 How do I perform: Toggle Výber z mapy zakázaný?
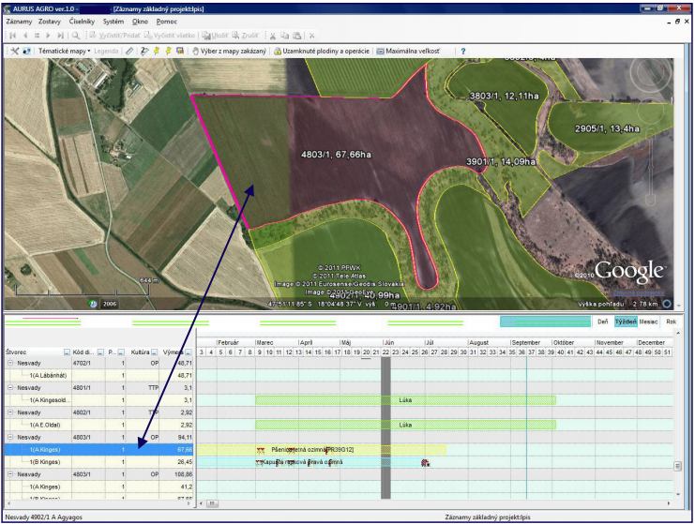tap(229, 51)
